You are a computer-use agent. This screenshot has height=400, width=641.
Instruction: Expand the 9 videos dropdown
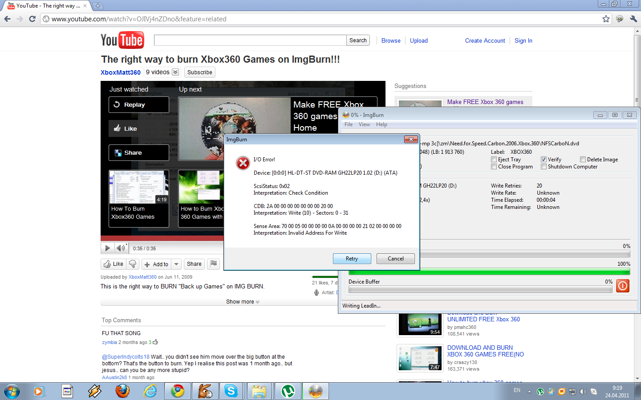(175, 72)
